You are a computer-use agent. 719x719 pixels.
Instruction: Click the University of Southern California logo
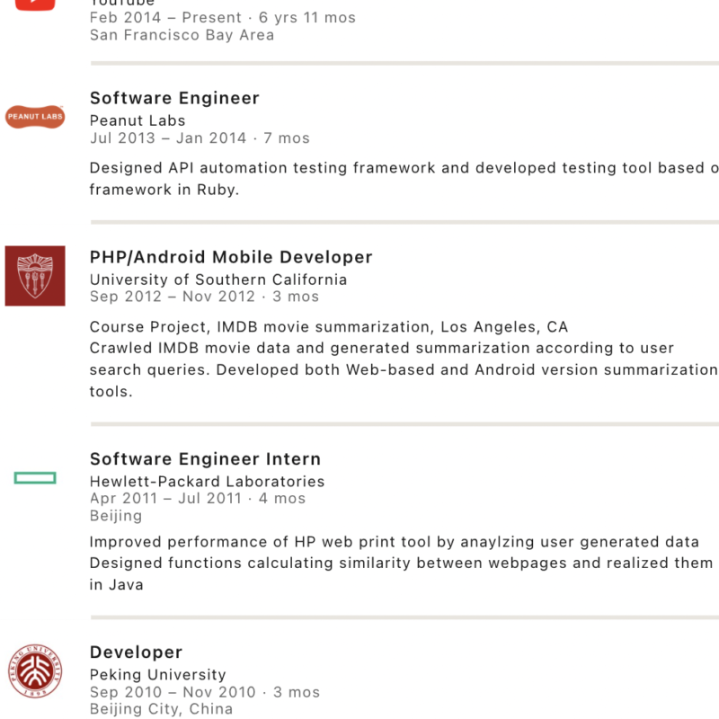point(35,276)
